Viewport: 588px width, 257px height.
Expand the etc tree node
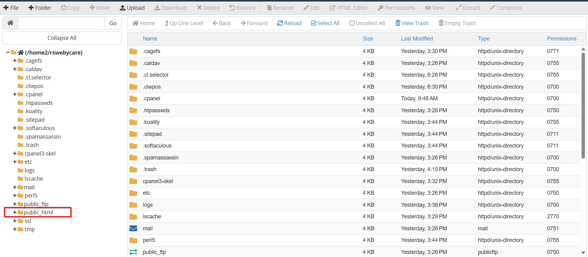[x=15, y=162]
